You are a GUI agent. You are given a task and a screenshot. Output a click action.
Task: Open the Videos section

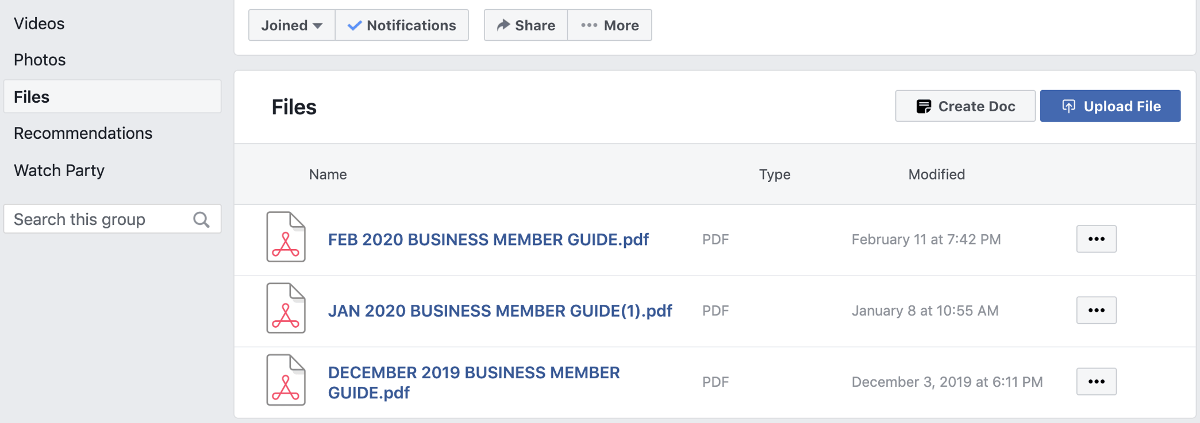[x=39, y=24]
